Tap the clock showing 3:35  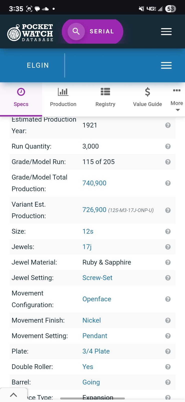[16, 9]
